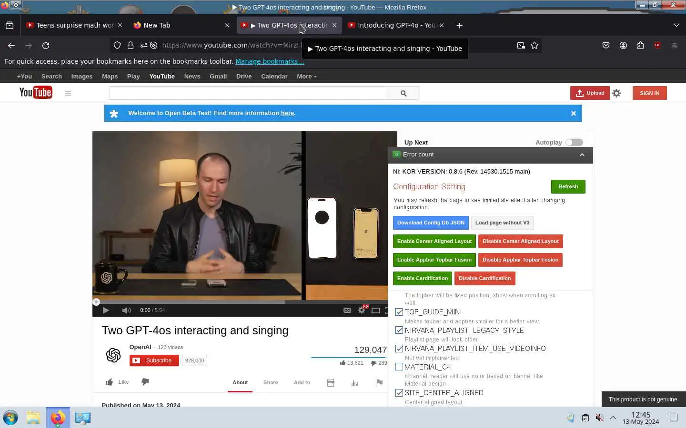Focus the YouTube search field

(x=249, y=93)
